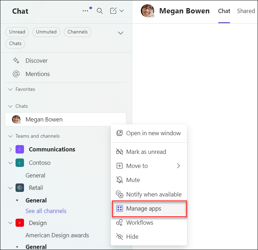Click Megan Bowen's name in header
The width and height of the screenshot is (258, 250).
185,11
